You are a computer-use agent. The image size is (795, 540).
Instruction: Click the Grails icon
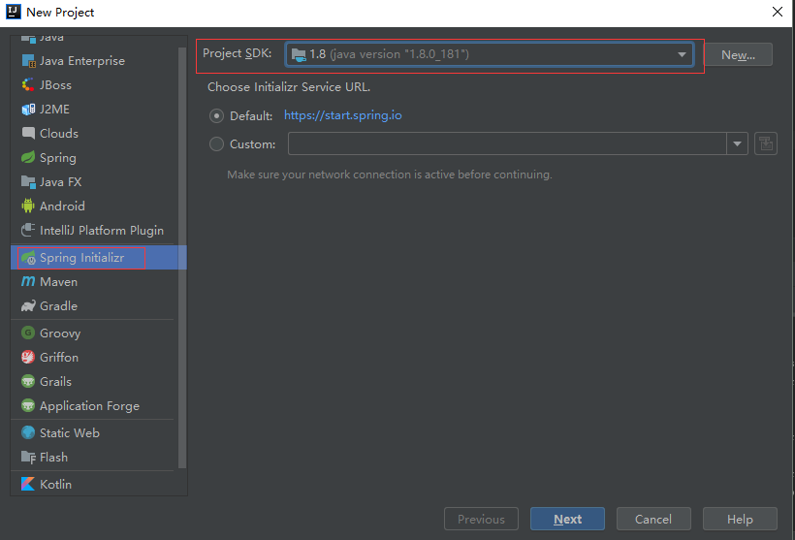point(28,382)
